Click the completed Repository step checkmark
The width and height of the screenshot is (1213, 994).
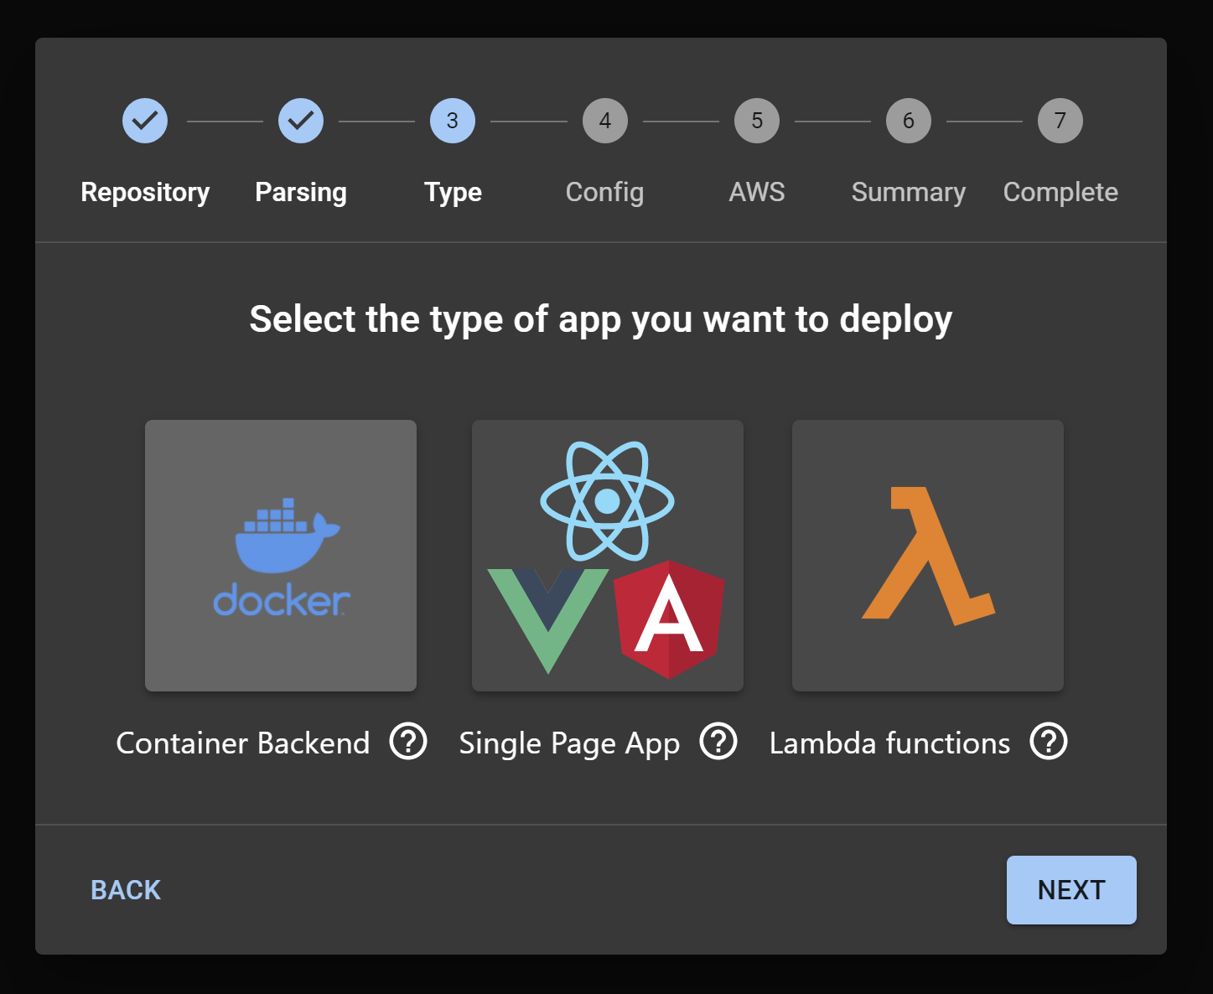[145, 121]
